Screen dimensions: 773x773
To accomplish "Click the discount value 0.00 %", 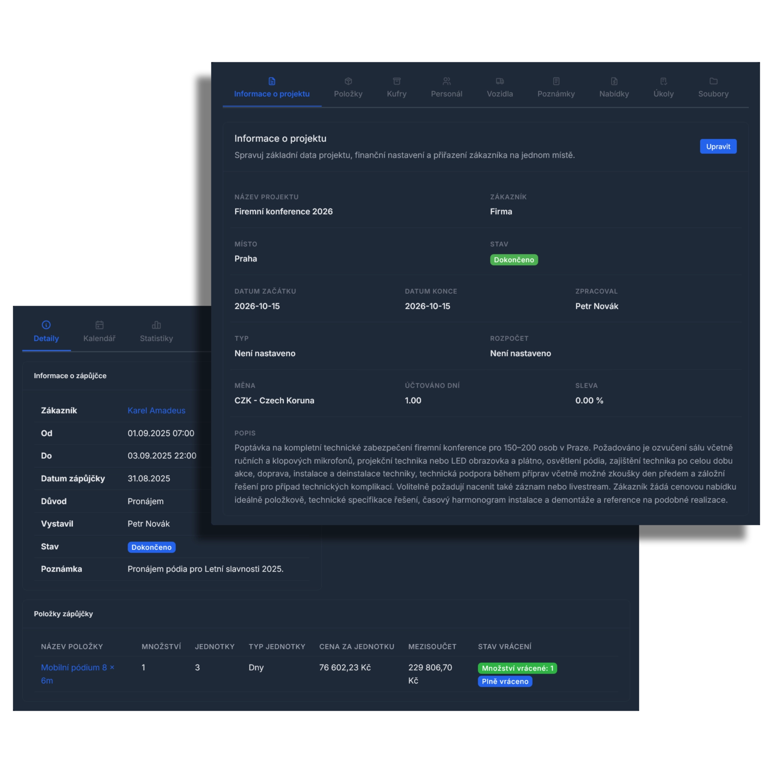I will click(x=589, y=400).
